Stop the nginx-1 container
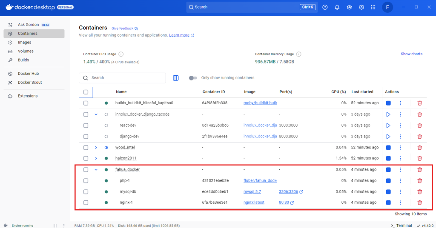 388,202
